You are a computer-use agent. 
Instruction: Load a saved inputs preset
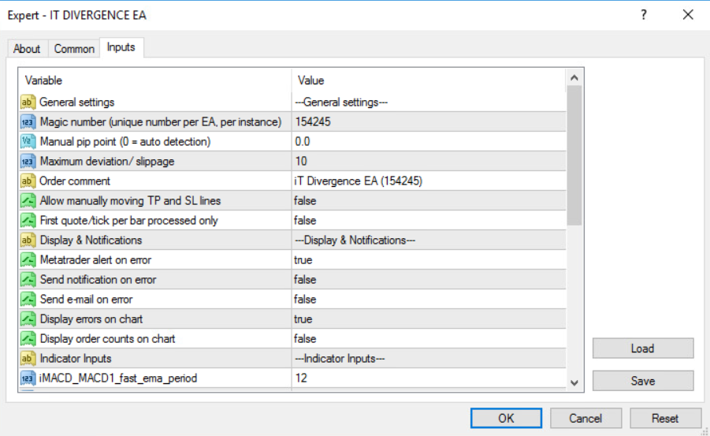click(x=642, y=348)
